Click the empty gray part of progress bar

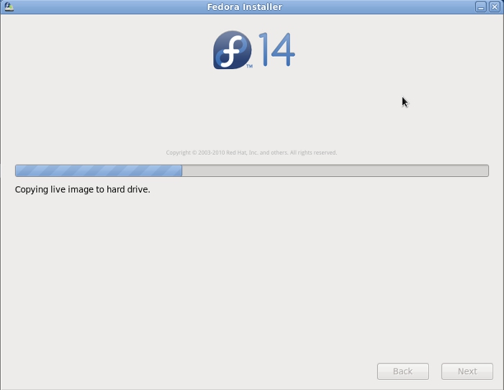[335, 171]
